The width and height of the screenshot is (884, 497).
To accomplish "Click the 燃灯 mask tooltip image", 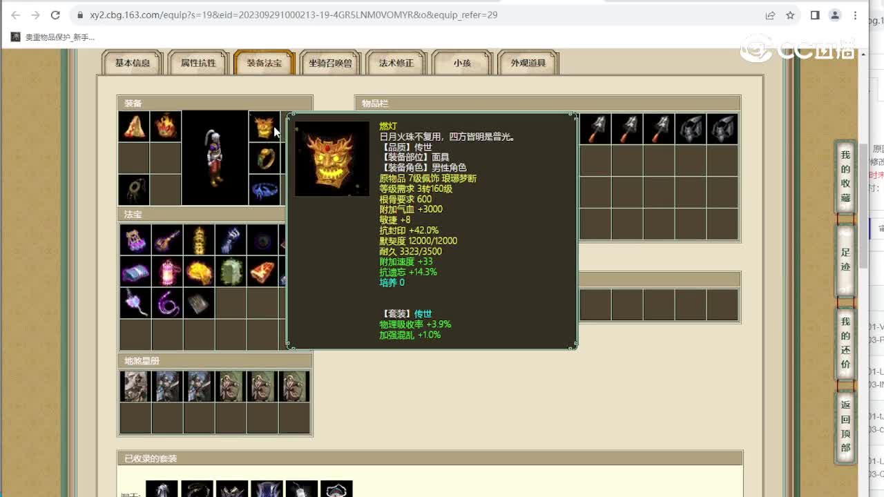I will 332,159.
